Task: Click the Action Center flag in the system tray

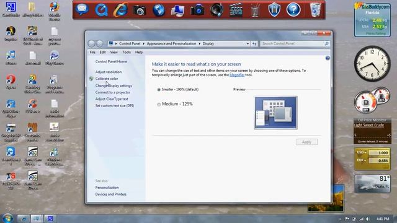Action: [x=347, y=219]
